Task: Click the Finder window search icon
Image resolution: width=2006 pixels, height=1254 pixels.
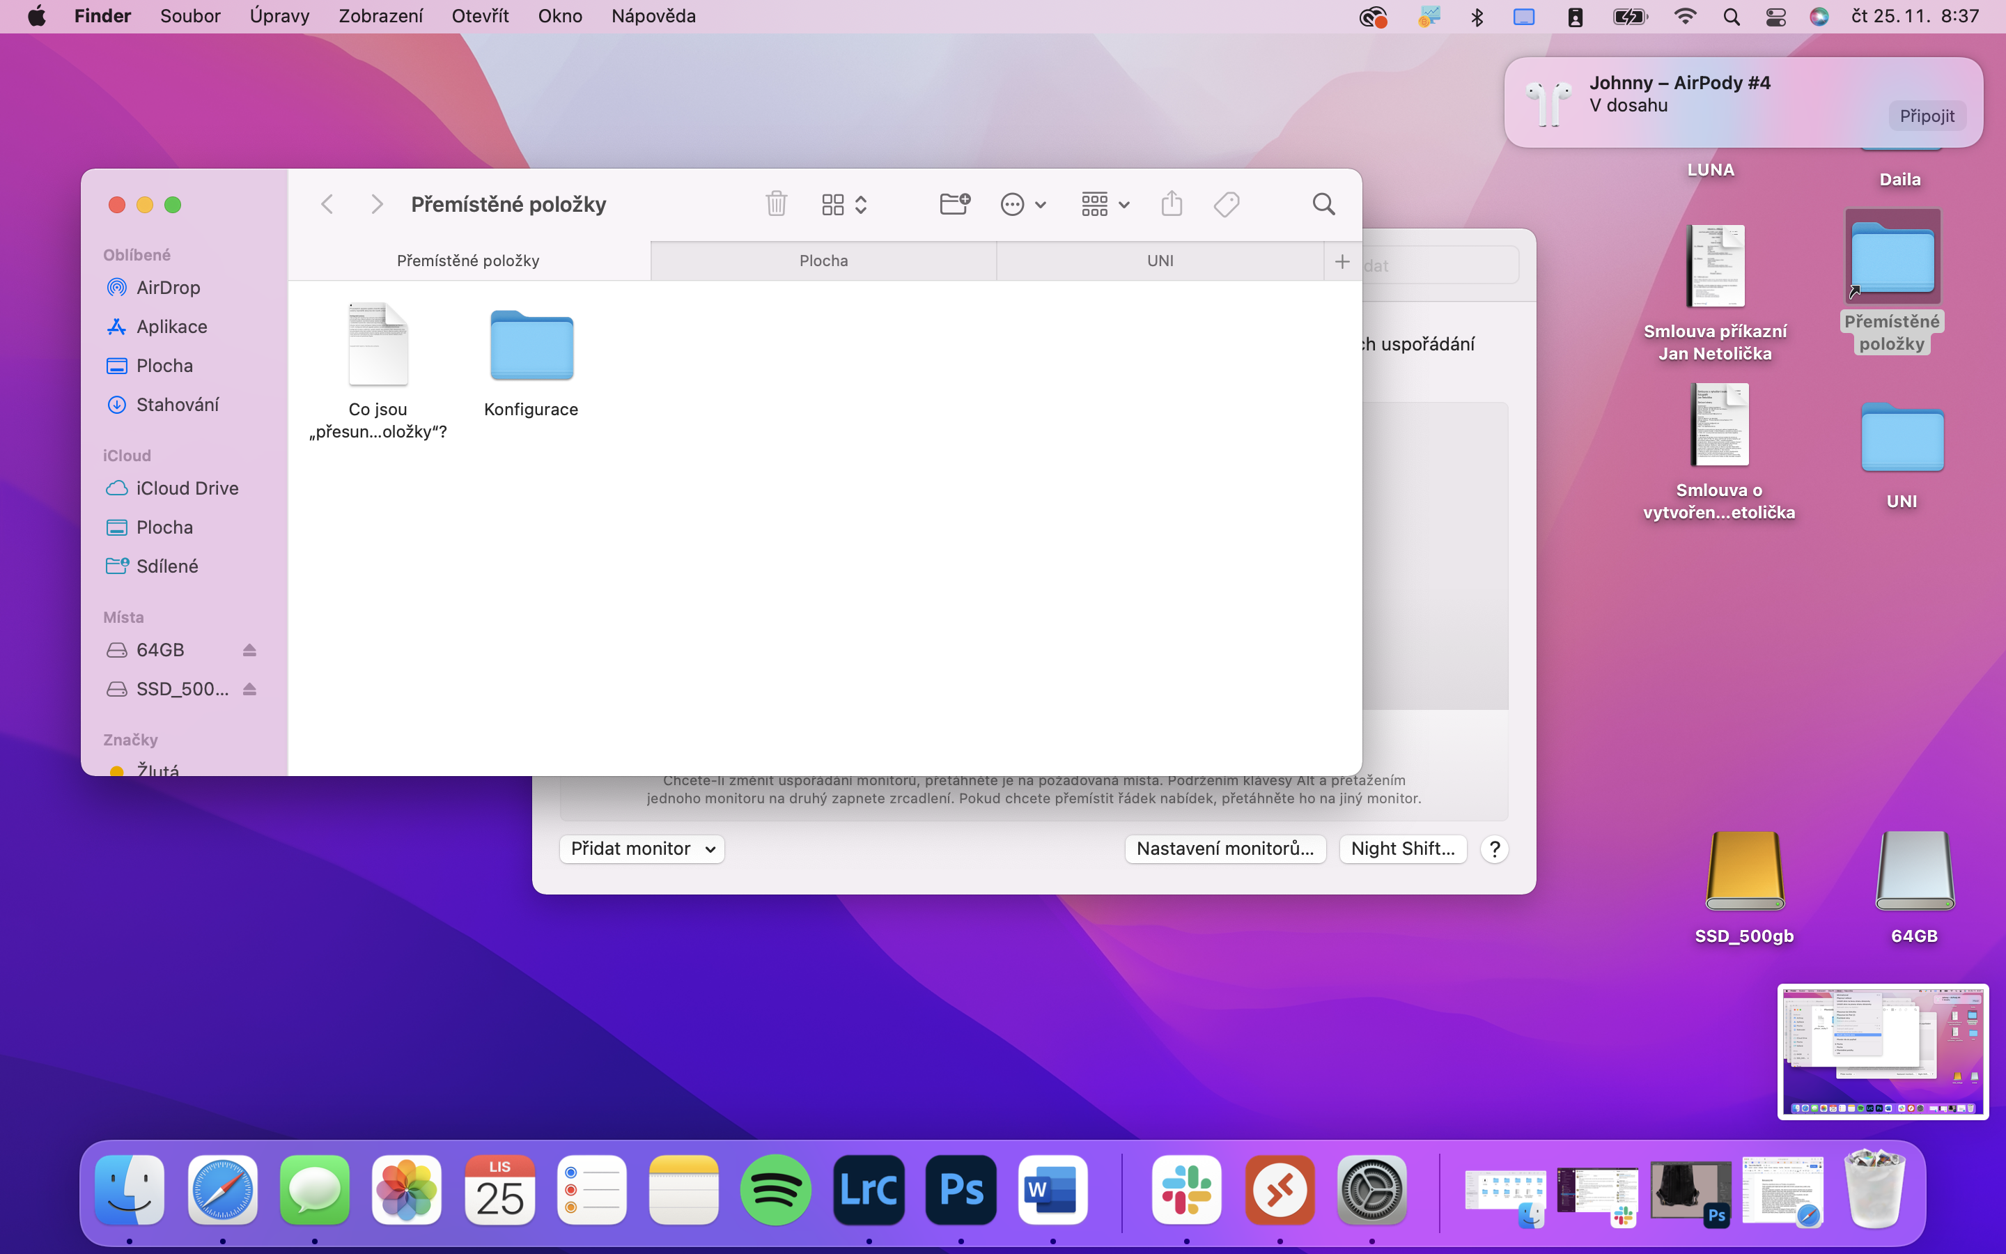Action: pyautogui.click(x=1323, y=204)
